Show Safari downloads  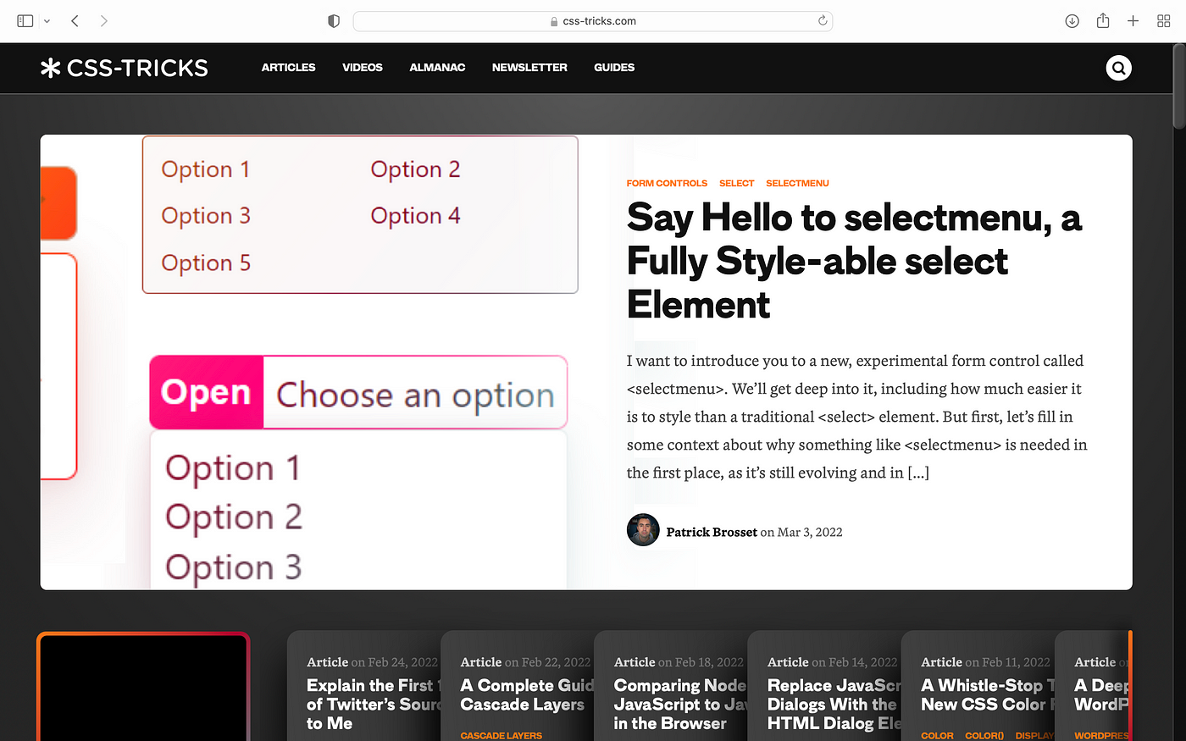tap(1072, 21)
